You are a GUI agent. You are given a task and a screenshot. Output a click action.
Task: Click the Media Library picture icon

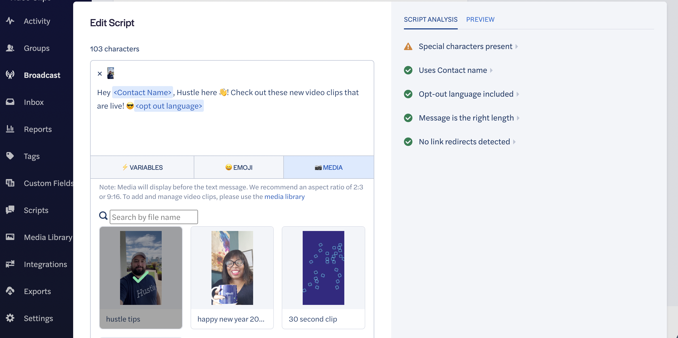(x=10, y=237)
